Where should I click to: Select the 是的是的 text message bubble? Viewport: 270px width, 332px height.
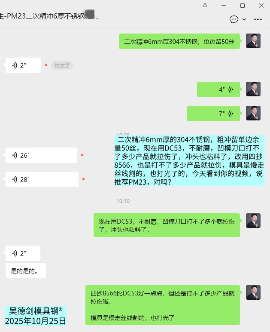[x=26, y=271]
